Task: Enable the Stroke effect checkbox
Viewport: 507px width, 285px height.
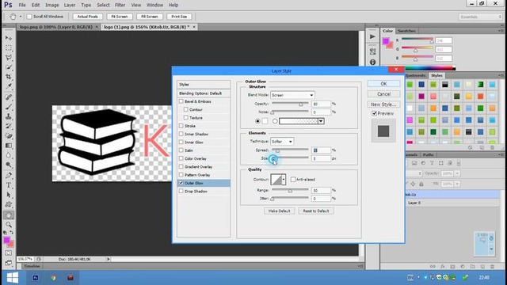Action: click(181, 126)
